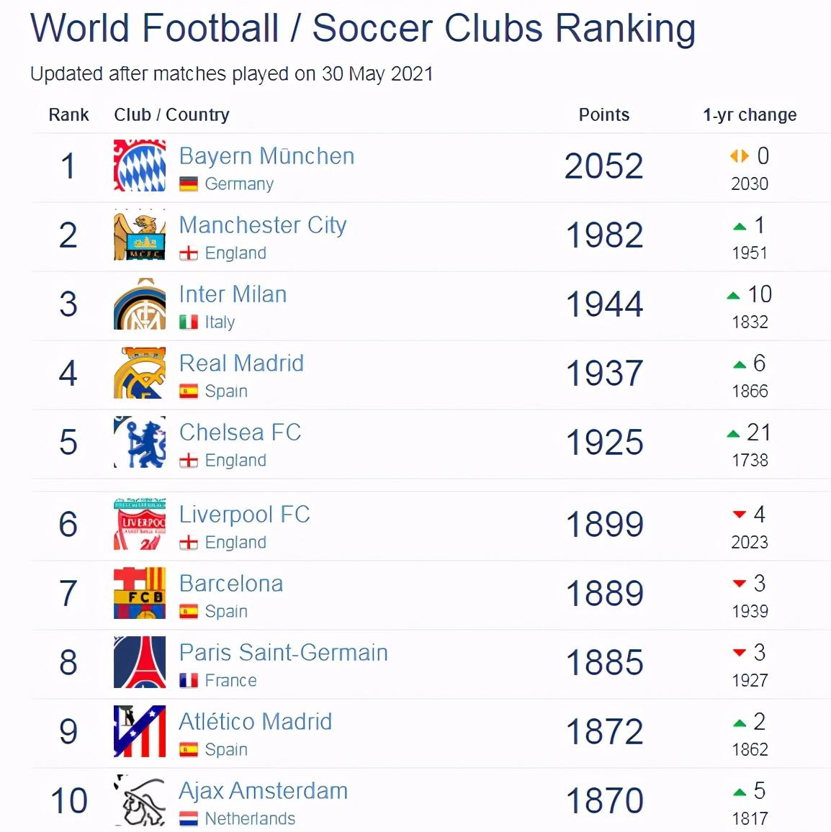Click the 1-yr change column header
831x832 pixels.
[750, 115]
